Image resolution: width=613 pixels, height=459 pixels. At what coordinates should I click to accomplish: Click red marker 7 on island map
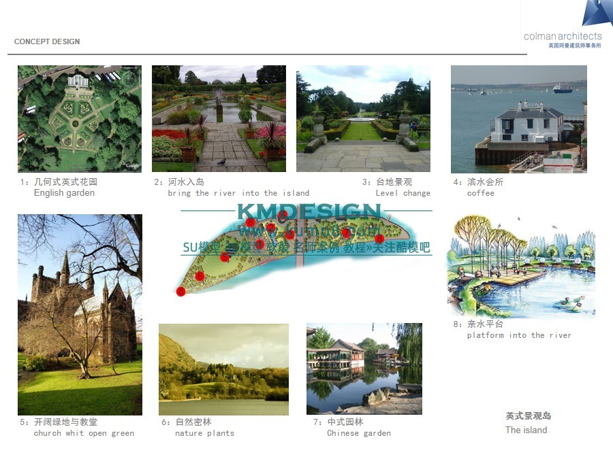[345, 233]
